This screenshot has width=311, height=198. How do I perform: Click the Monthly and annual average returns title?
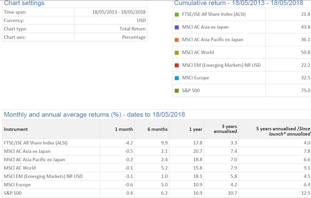point(94,115)
